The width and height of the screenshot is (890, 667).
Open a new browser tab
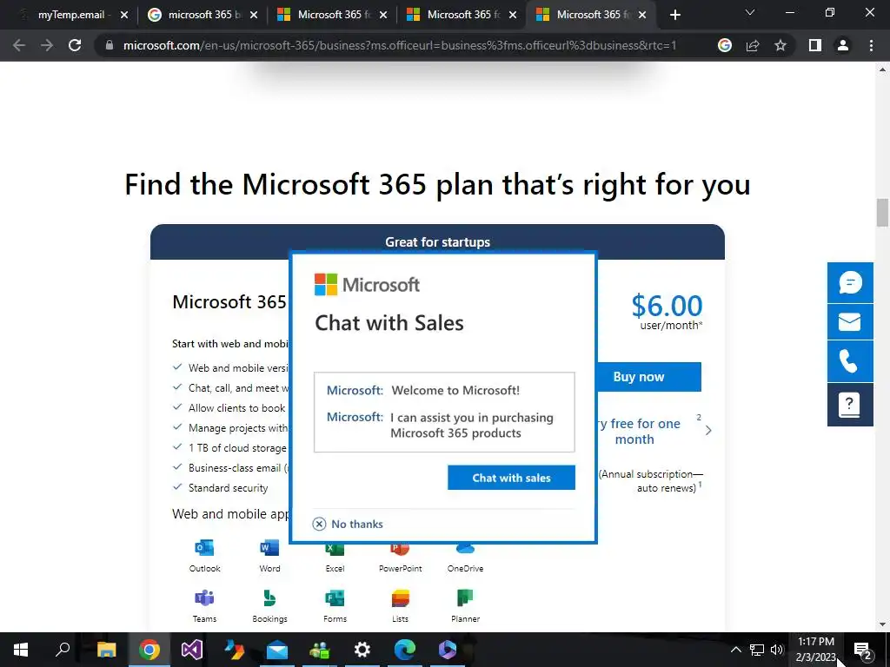(674, 15)
